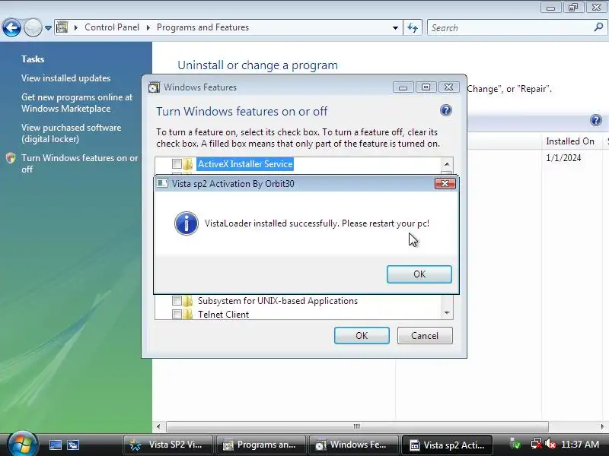Close the Windows Features dialog
Image resolution: width=609 pixels, height=456 pixels.
click(x=448, y=87)
